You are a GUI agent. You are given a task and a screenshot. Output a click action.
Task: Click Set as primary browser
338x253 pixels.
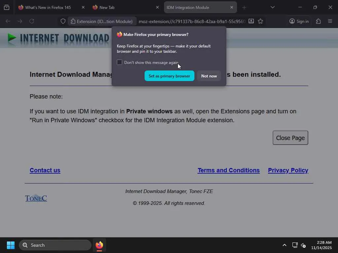point(169,76)
